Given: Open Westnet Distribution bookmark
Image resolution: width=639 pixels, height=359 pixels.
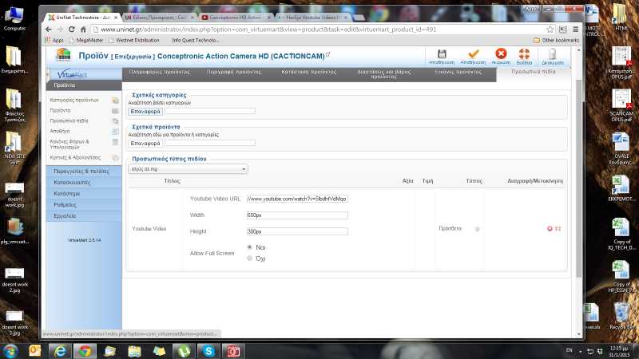Looking at the screenshot, I should 133,41.
